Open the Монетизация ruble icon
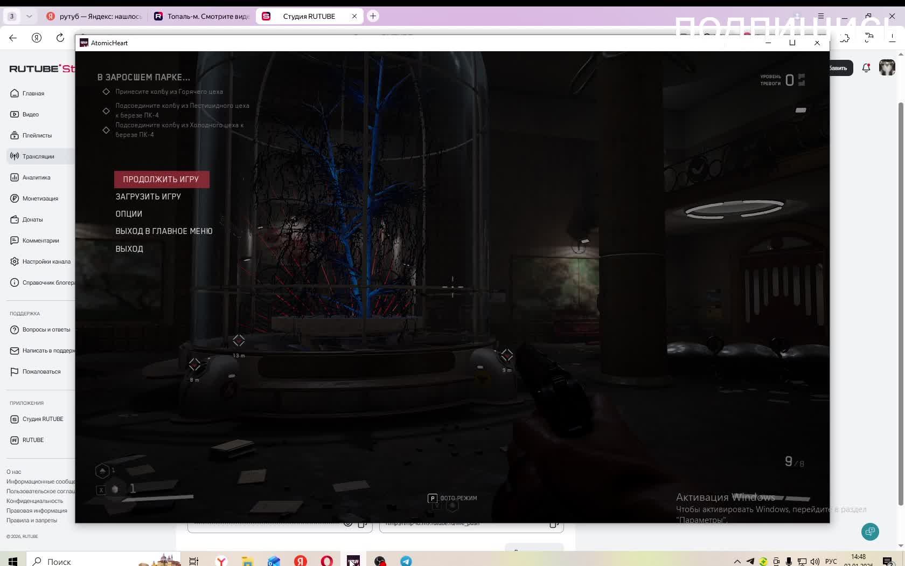905x566 pixels. (x=15, y=198)
